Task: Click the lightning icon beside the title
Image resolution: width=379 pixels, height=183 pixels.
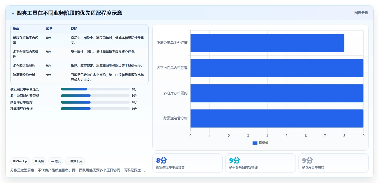Action: [x=12, y=13]
